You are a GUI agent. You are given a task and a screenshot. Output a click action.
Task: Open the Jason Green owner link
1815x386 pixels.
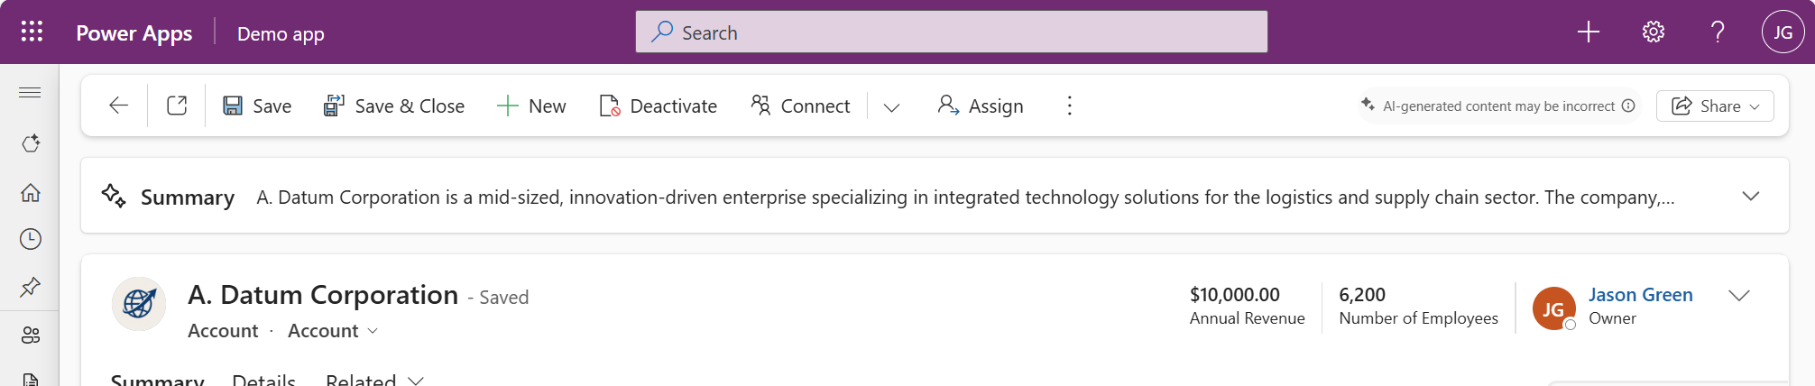1640,295
